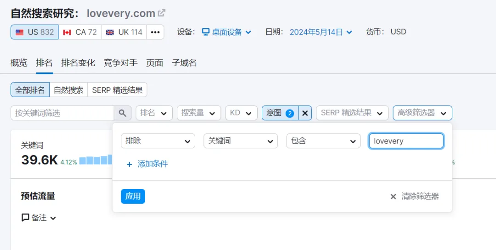Select 自然搜索 filter segment

pyautogui.click(x=68, y=90)
